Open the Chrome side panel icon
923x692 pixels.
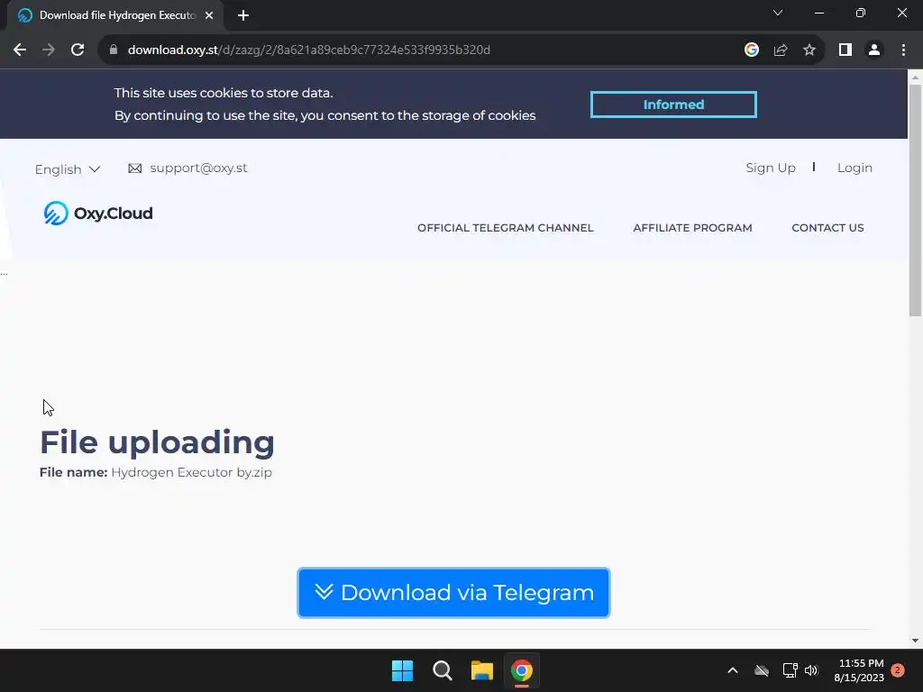[845, 50]
